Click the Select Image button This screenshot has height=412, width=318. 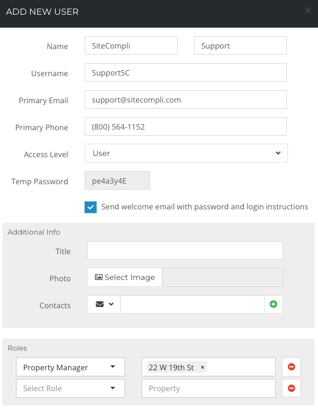(x=125, y=277)
